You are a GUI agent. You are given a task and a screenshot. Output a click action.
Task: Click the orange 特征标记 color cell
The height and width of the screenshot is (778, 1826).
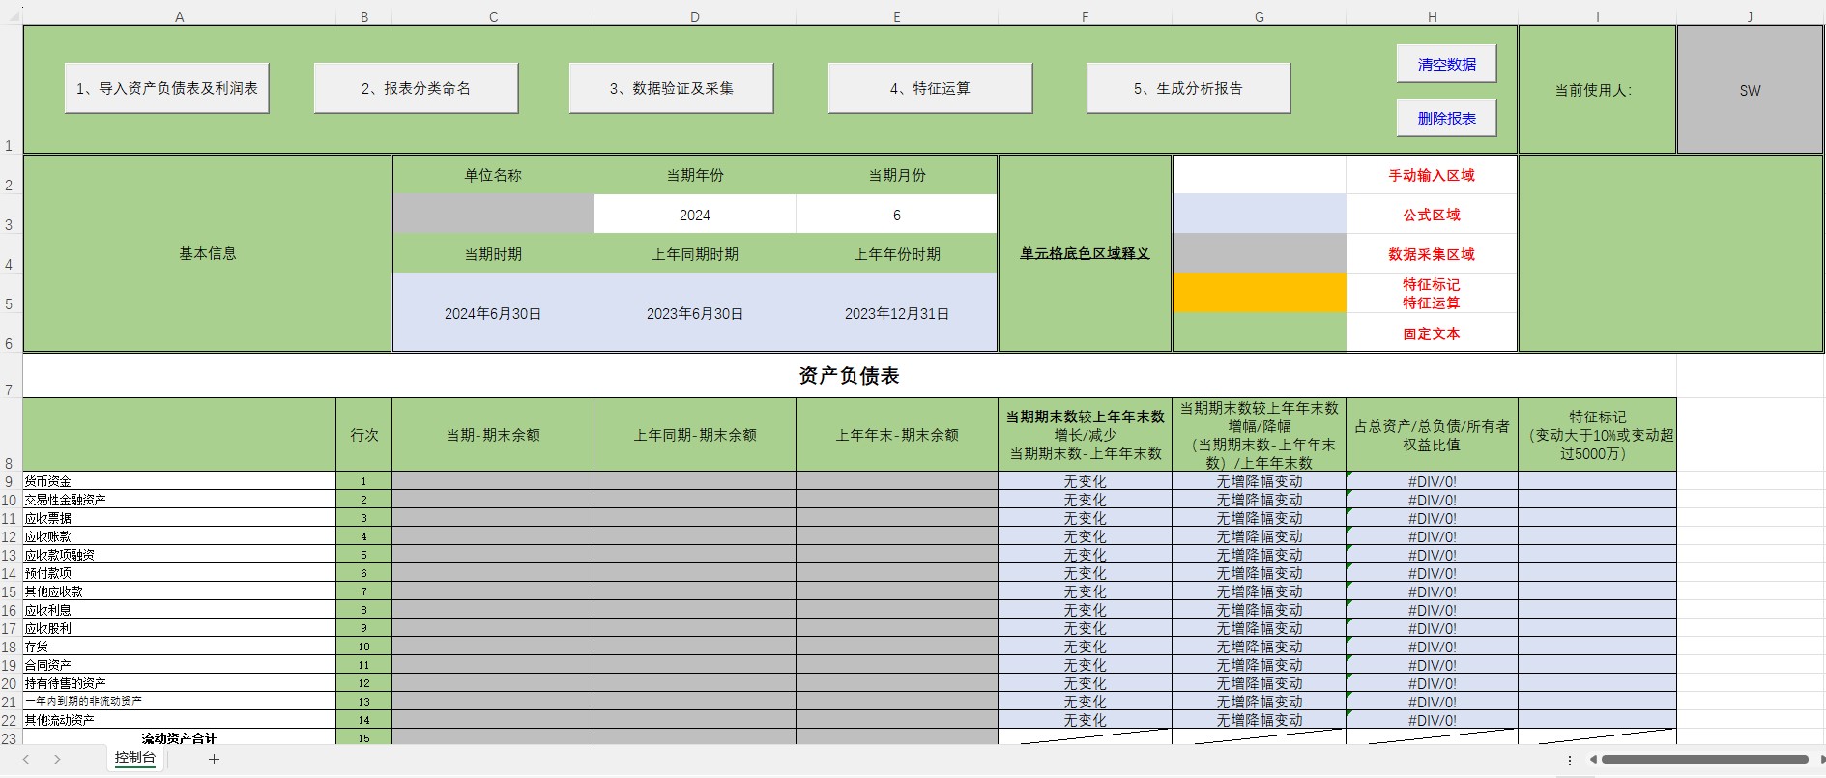click(x=1260, y=293)
